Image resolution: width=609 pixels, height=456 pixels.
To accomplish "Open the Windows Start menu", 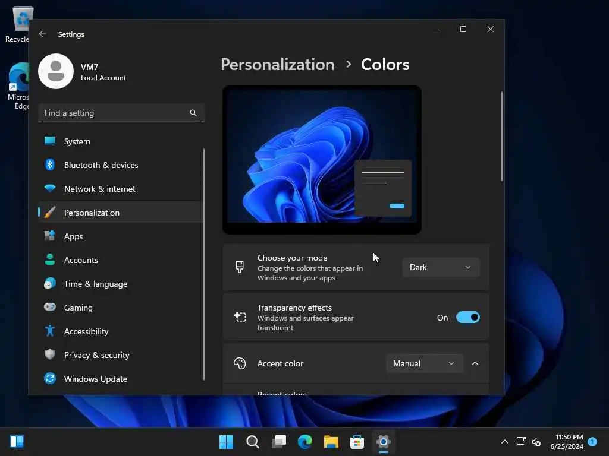I will click(x=226, y=442).
